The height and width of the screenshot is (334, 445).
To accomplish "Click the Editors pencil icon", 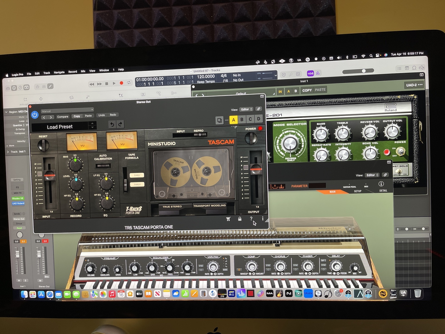I will (x=50, y=86).
